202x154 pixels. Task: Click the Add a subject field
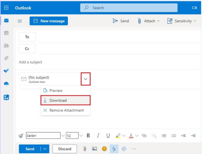click(x=108, y=62)
